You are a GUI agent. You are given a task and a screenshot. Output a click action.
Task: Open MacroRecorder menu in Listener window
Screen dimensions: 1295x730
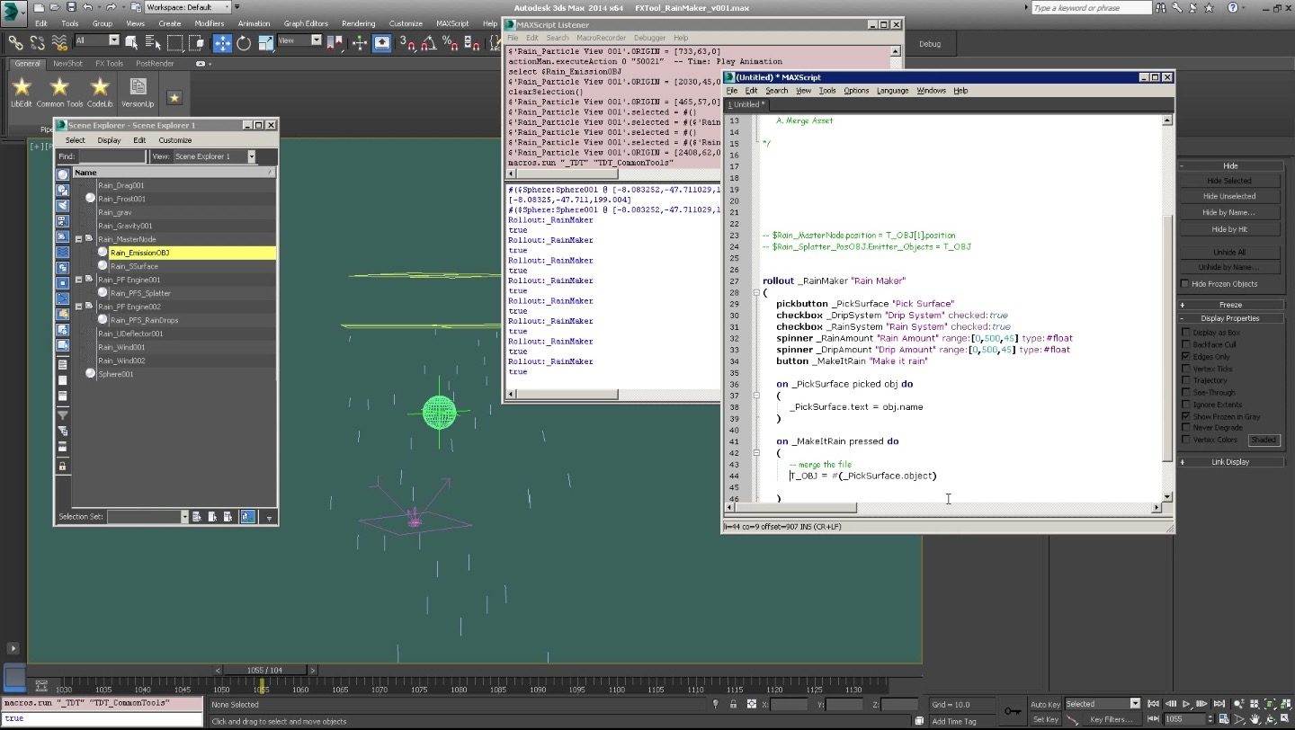click(x=601, y=38)
